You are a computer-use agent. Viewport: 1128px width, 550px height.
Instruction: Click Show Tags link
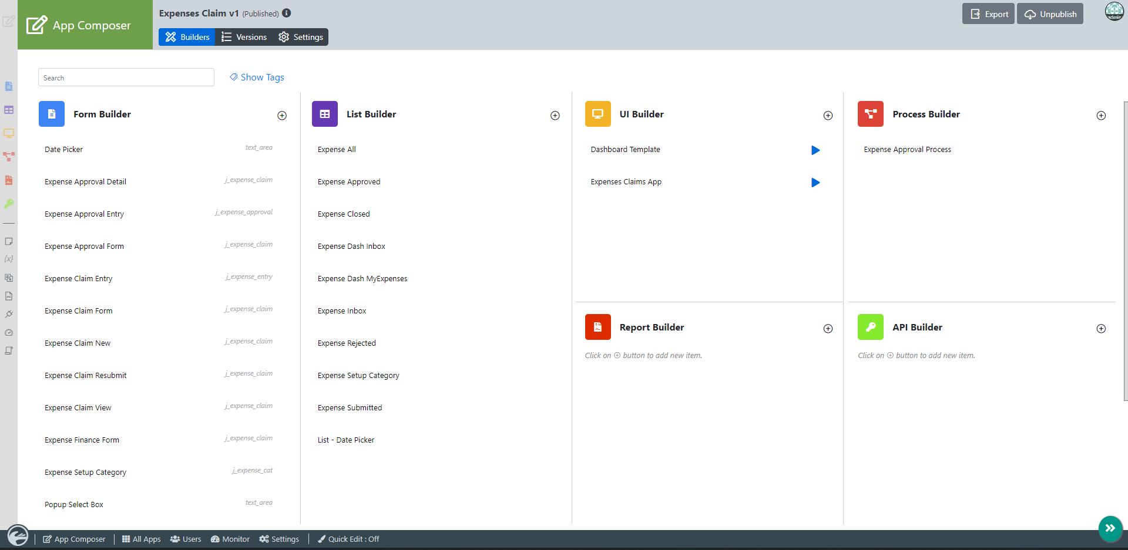click(x=257, y=77)
